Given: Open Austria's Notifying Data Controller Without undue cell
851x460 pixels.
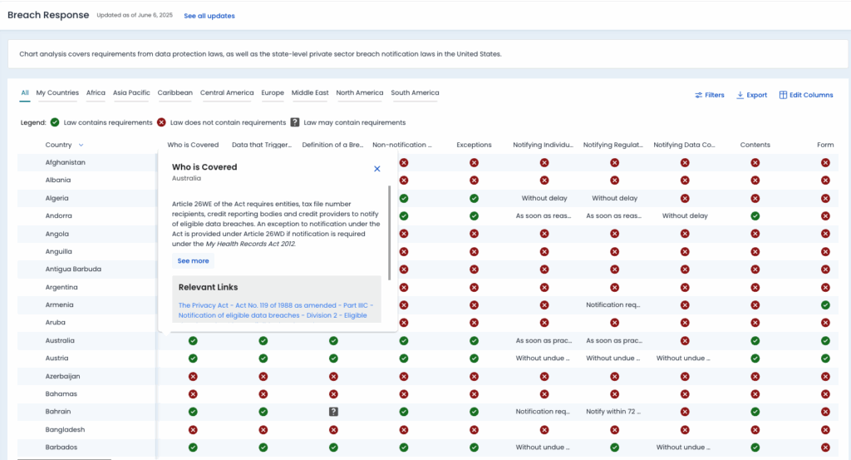Looking at the screenshot, I should pyautogui.click(x=683, y=359).
